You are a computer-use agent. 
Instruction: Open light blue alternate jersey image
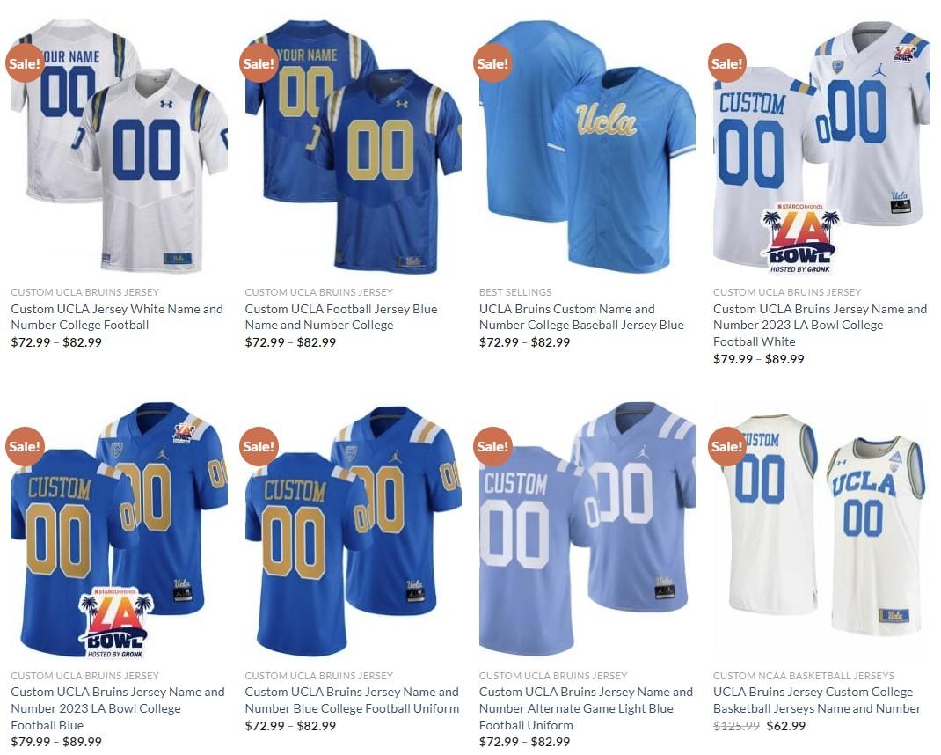[x=587, y=530]
